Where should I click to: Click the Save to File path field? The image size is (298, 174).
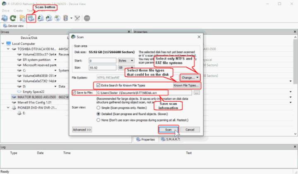pyautogui.click(x=144, y=93)
